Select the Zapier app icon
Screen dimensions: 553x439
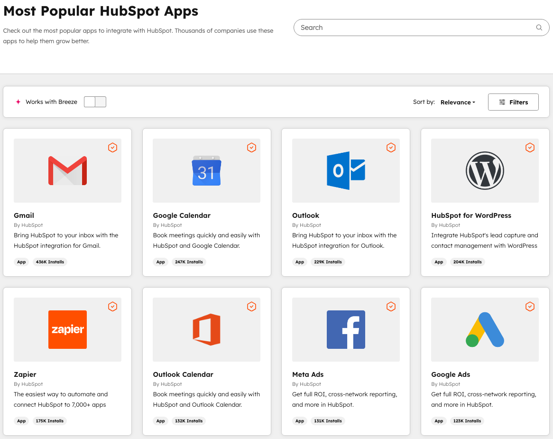point(67,329)
